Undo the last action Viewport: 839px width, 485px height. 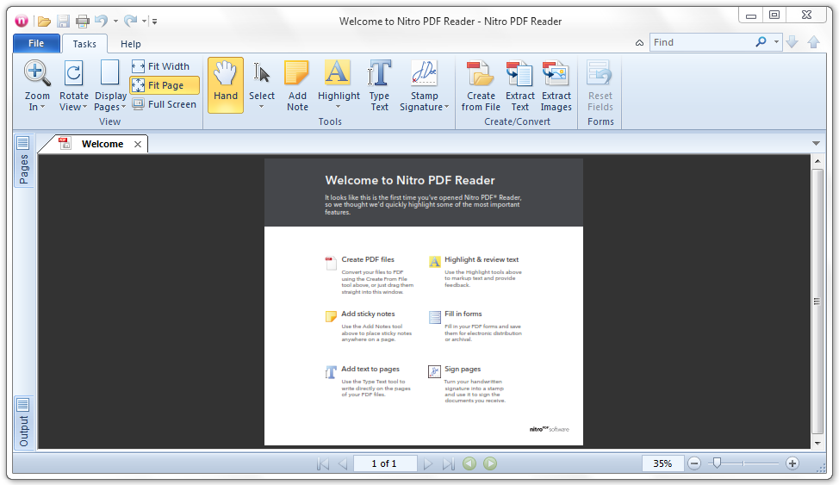(101, 21)
